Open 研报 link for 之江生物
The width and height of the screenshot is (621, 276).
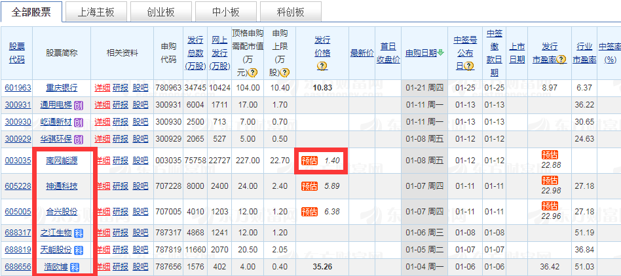[121, 233]
